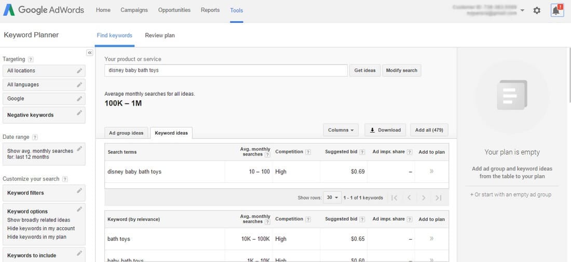This screenshot has height=262, width=571.
Task: Switch to Find keywords tab
Action: click(114, 36)
